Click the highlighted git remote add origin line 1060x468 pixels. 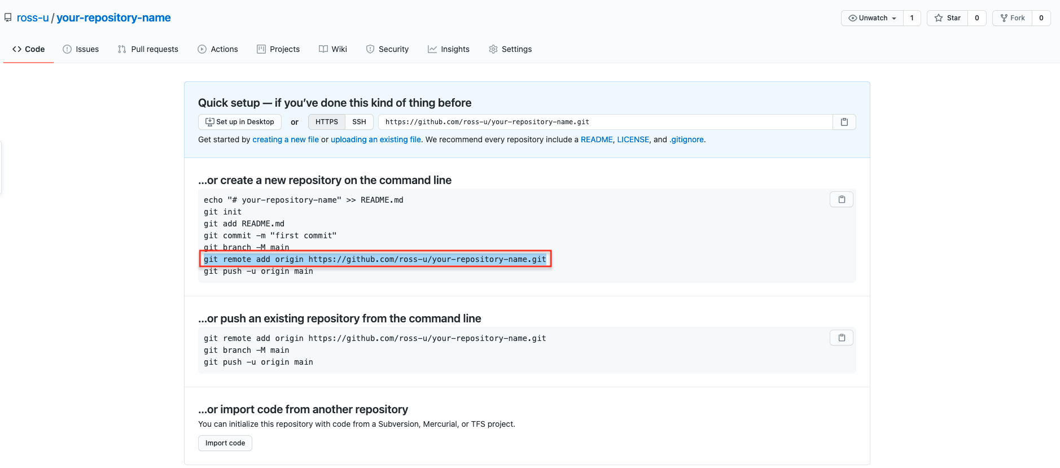[x=375, y=259]
